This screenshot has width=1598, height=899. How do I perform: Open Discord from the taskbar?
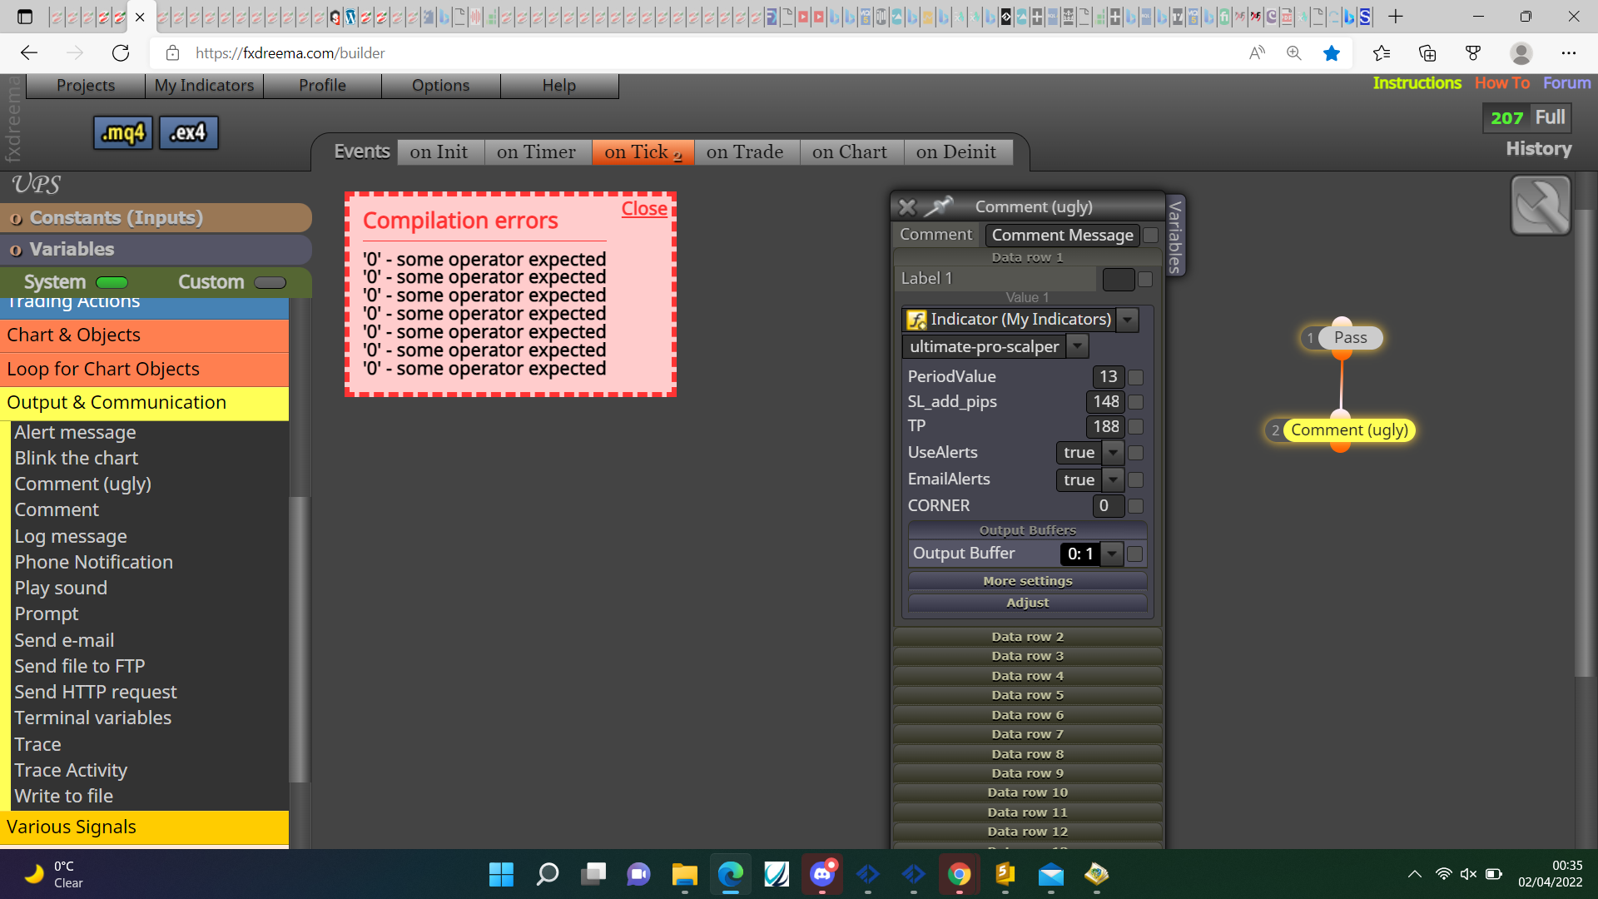pyautogui.click(x=822, y=874)
